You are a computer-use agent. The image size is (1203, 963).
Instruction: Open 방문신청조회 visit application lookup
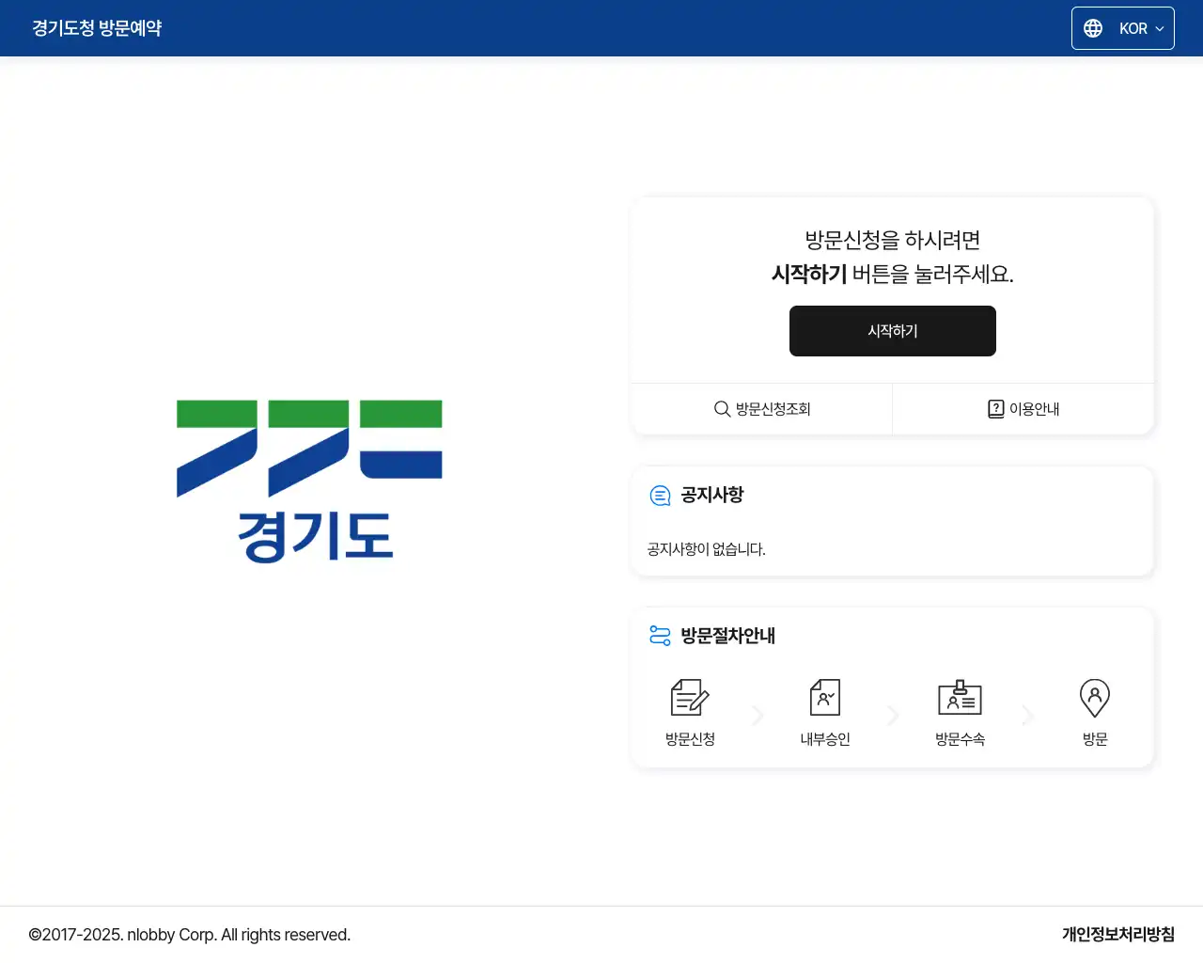tap(762, 409)
